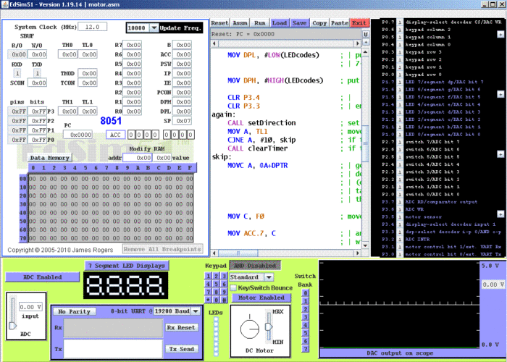
Task: Toggle switch 3 in Switch Bank
Action: [305, 317]
